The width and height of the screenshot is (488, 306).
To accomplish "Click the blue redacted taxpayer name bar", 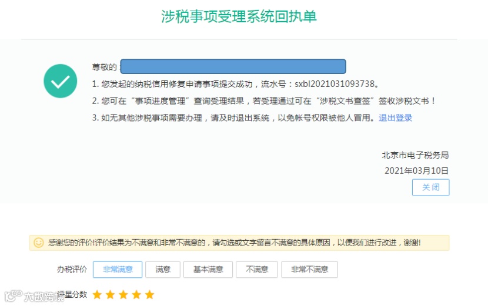I will pyautogui.click(x=233, y=66).
